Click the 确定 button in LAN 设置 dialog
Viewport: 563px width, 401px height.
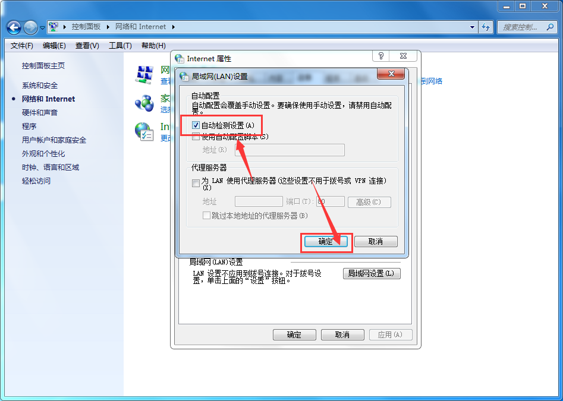[326, 242]
